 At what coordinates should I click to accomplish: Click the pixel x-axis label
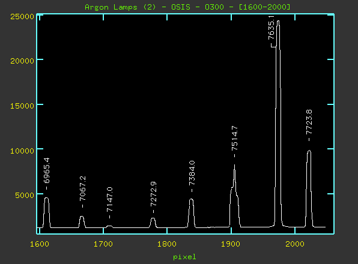coord(184,257)
